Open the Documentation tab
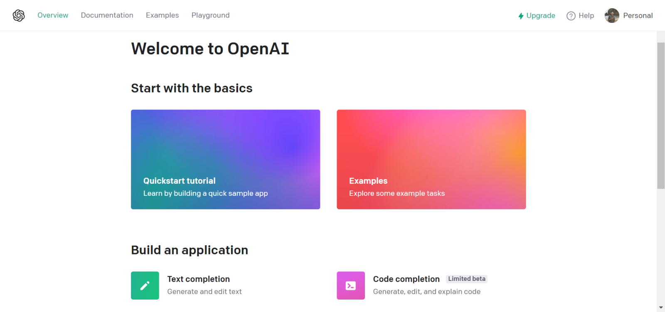This screenshot has height=312, width=665. click(107, 15)
